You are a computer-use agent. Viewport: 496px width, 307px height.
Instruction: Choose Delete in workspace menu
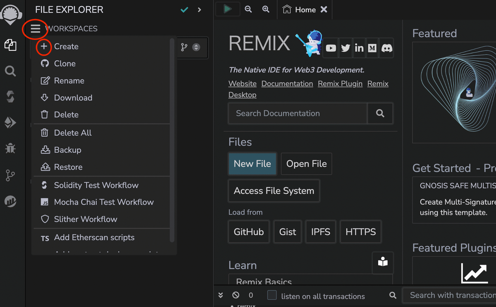[101, 115]
